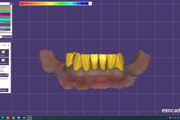Click the input field beside Показать все
Screen dimensions: 180x120
(x=1, y=37)
